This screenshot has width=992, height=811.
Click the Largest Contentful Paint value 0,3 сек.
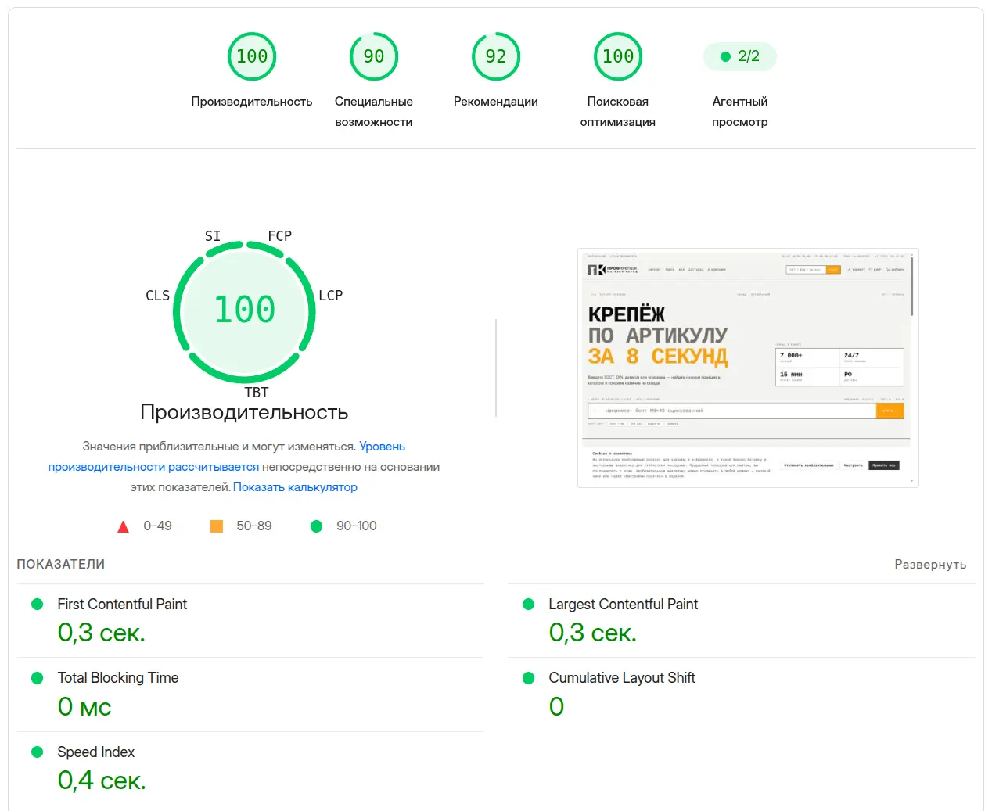coord(593,632)
